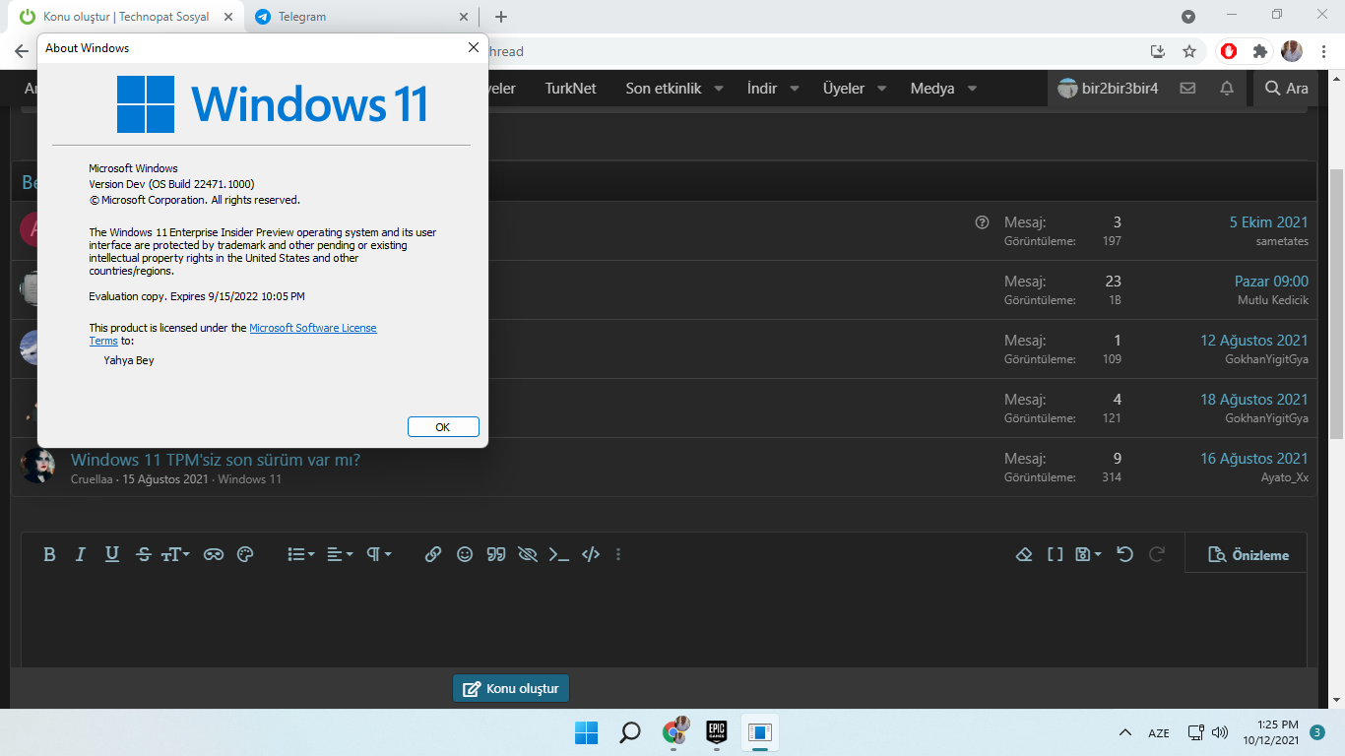Open the taskbar volume icon
This screenshot has width=1345, height=756.
1220,732
